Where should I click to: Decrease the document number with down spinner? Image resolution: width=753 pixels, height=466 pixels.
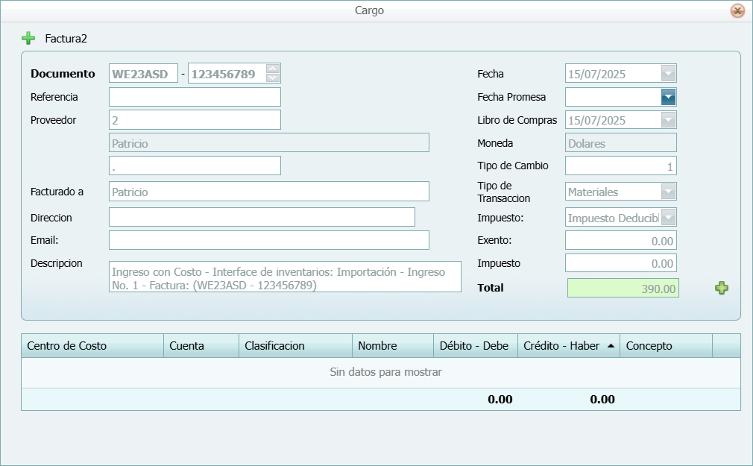pos(273,78)
